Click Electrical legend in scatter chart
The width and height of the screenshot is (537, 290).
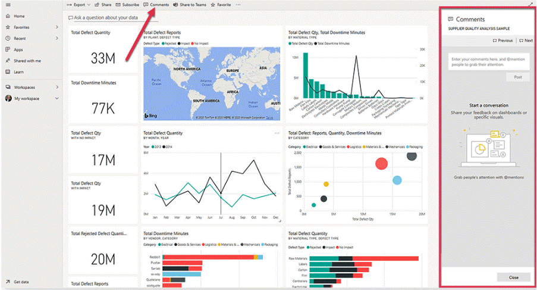(310, 146)
